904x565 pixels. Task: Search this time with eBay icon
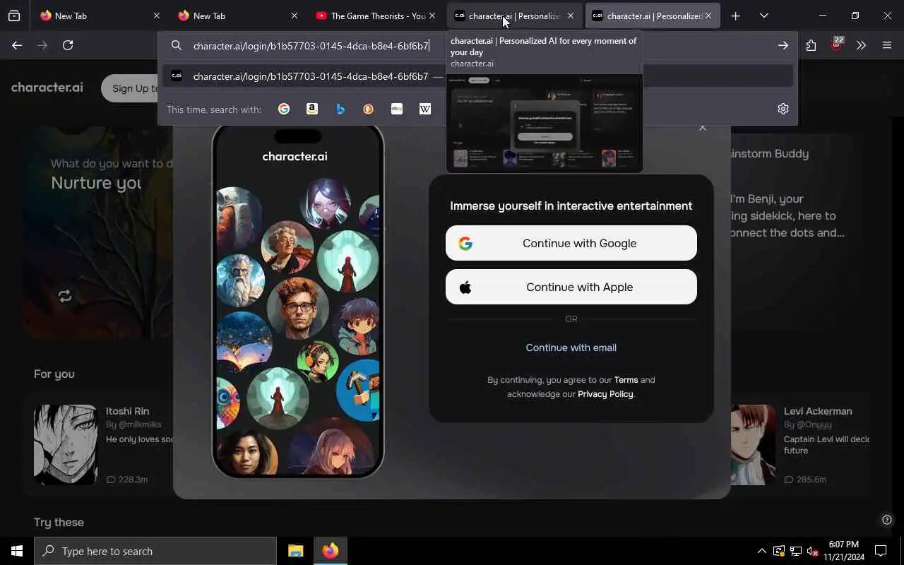(397, 109)
